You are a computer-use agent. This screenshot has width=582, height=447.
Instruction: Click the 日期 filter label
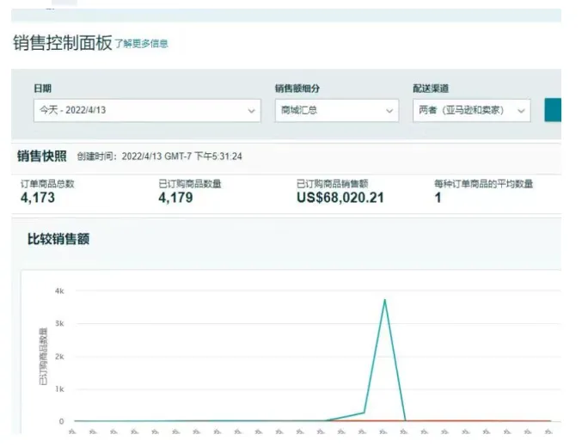tap(42, 89)
